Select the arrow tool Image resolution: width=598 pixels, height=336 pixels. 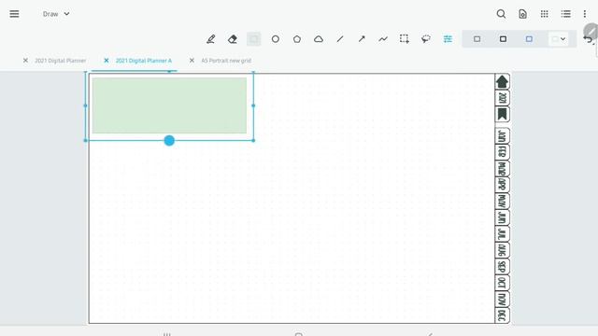(362, 39)
